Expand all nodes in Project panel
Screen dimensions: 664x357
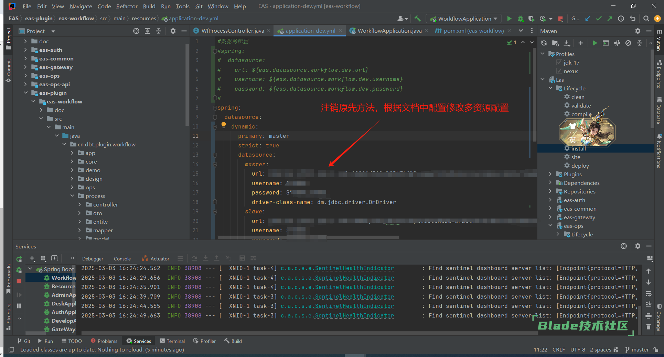coord(148,31)
